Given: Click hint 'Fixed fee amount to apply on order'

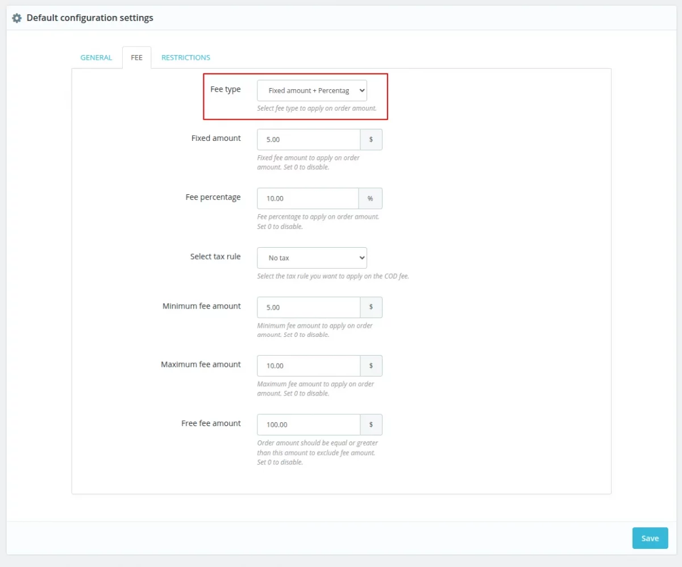Looking at the screenshot, I should click(308, 157).
